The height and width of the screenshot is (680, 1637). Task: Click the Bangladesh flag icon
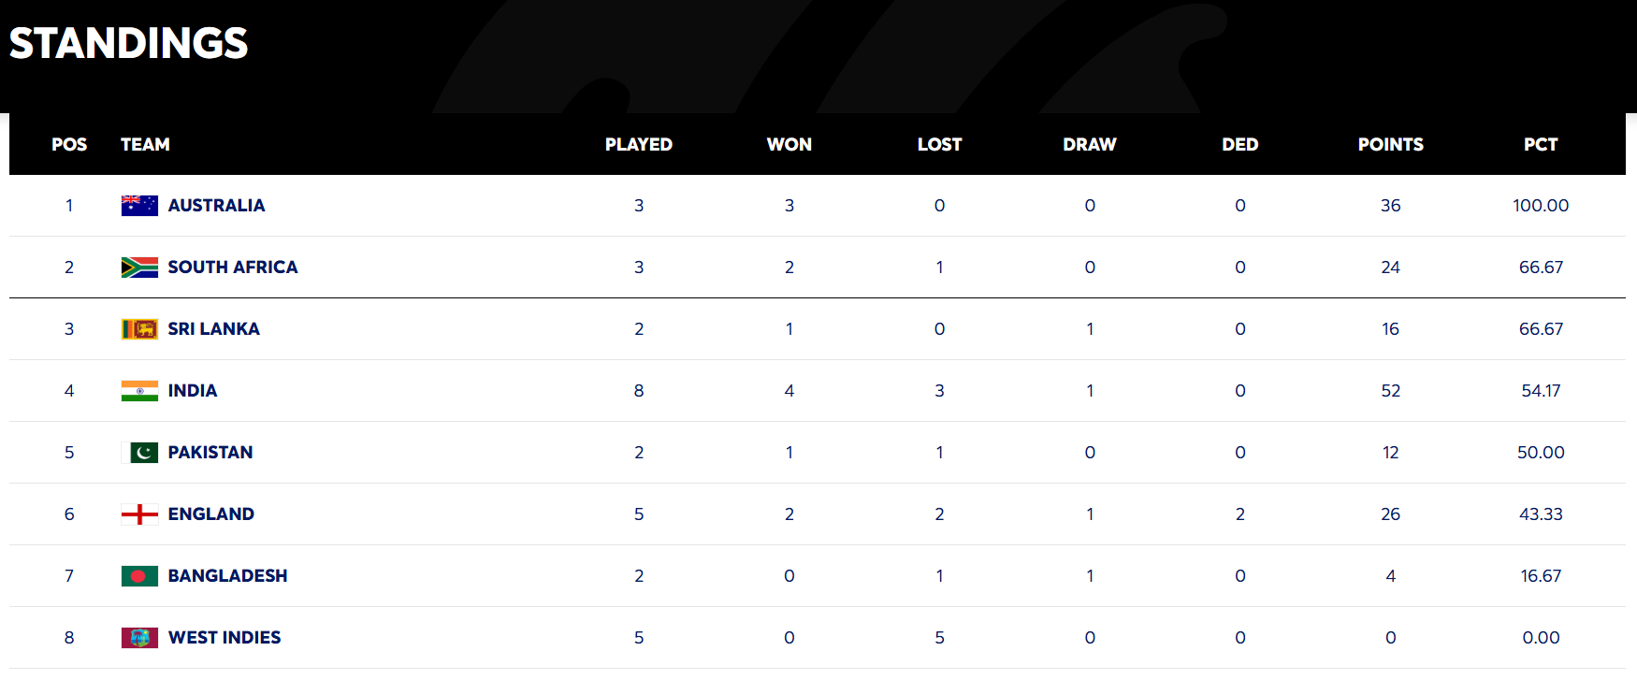coord(139,576)
